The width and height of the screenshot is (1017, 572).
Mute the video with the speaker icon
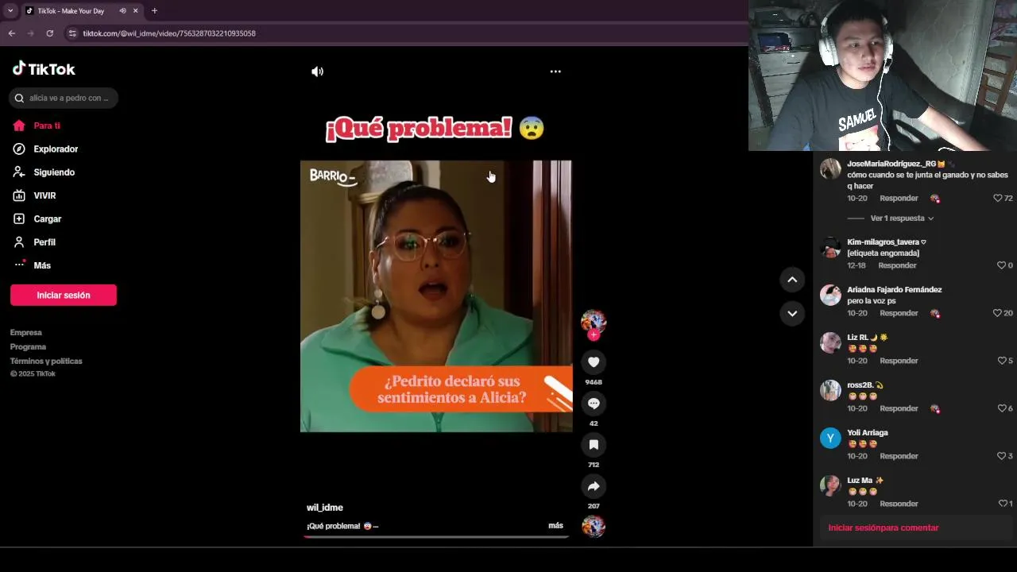click(x=317, y=71)
